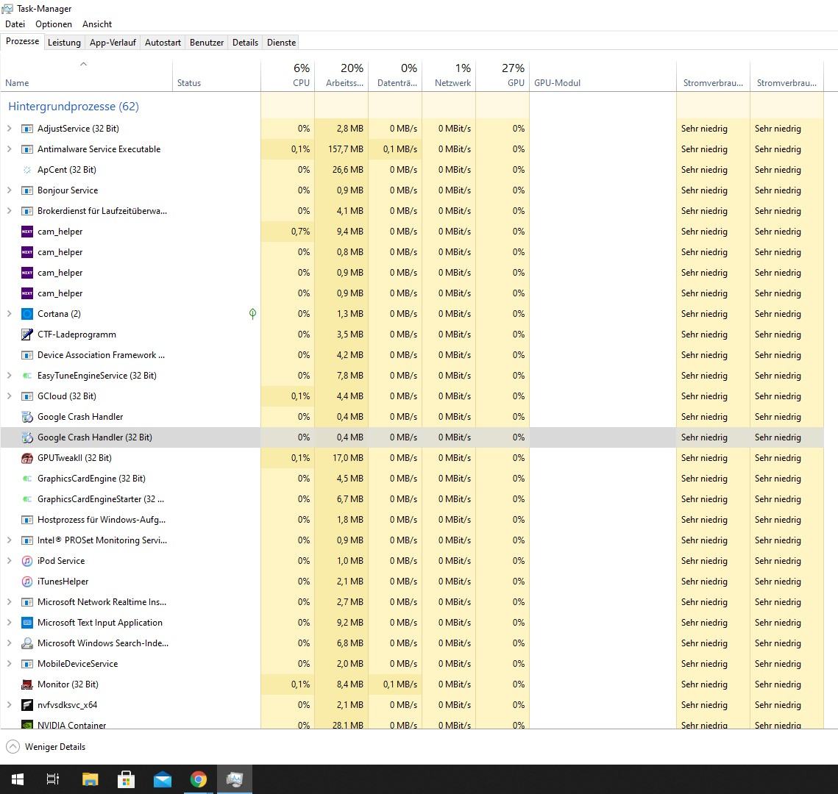Expand Microsoft Network Realtime Inspection row
Image resolution: width=838 pixels, height=794 pixels.
(9, 602)
